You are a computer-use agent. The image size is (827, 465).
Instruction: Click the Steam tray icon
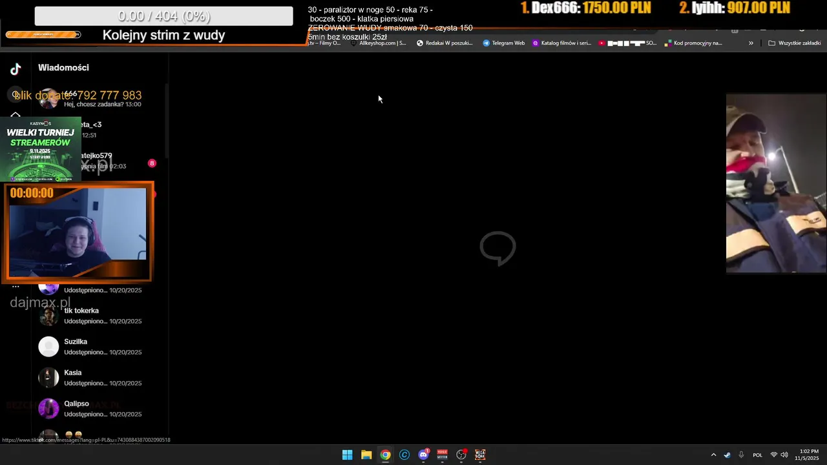click(727, 455)
